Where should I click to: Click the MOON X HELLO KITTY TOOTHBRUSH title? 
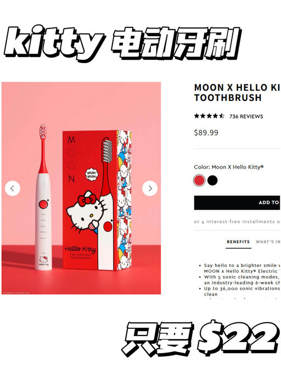coord(237,93)
